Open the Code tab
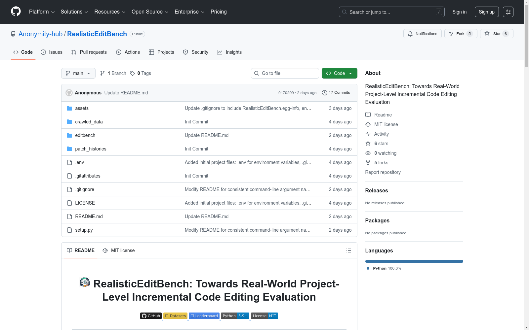529x330 pixels. point(23,52)
